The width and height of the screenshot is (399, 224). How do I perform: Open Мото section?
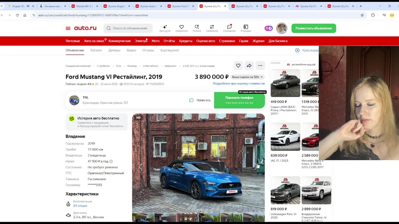pyautogui.click(x=156, y=41)
